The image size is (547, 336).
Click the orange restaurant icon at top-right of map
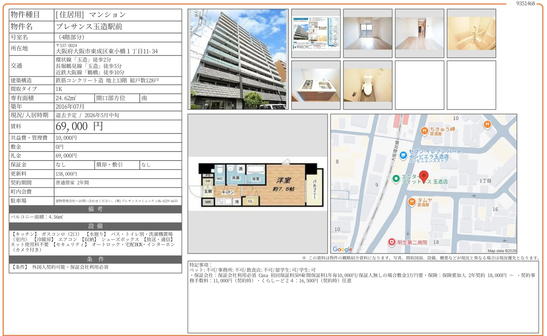click(x=487, y=124)
